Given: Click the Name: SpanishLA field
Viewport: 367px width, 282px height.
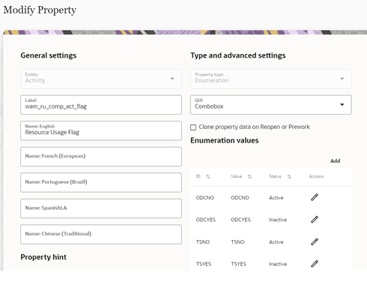Looking at the screenshot, I should tap(101, 208).
